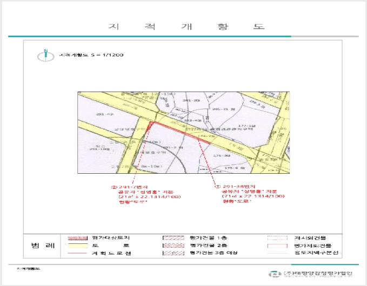Click the 범례 legend heading
This screenshot has height=286, width=367.
(43, 246)
